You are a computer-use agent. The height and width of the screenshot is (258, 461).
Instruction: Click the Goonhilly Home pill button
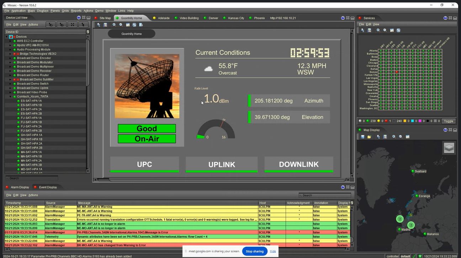132,34
